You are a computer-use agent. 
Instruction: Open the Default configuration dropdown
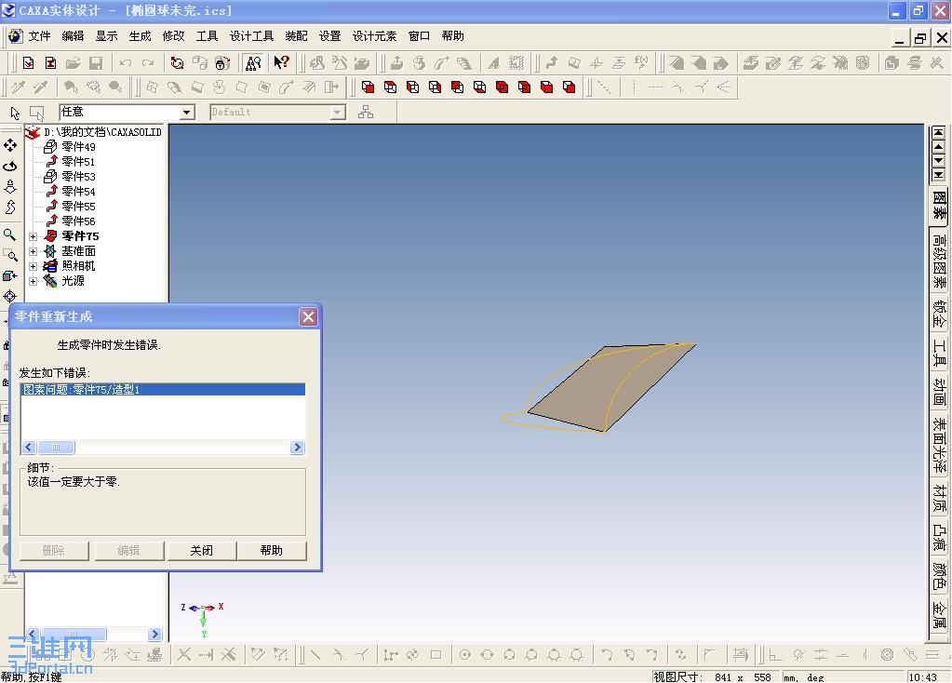pos(338,113)
